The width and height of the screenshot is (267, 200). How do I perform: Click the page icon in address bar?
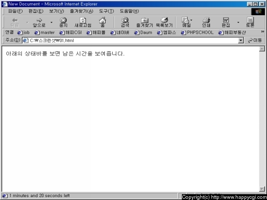pos(25,40)
